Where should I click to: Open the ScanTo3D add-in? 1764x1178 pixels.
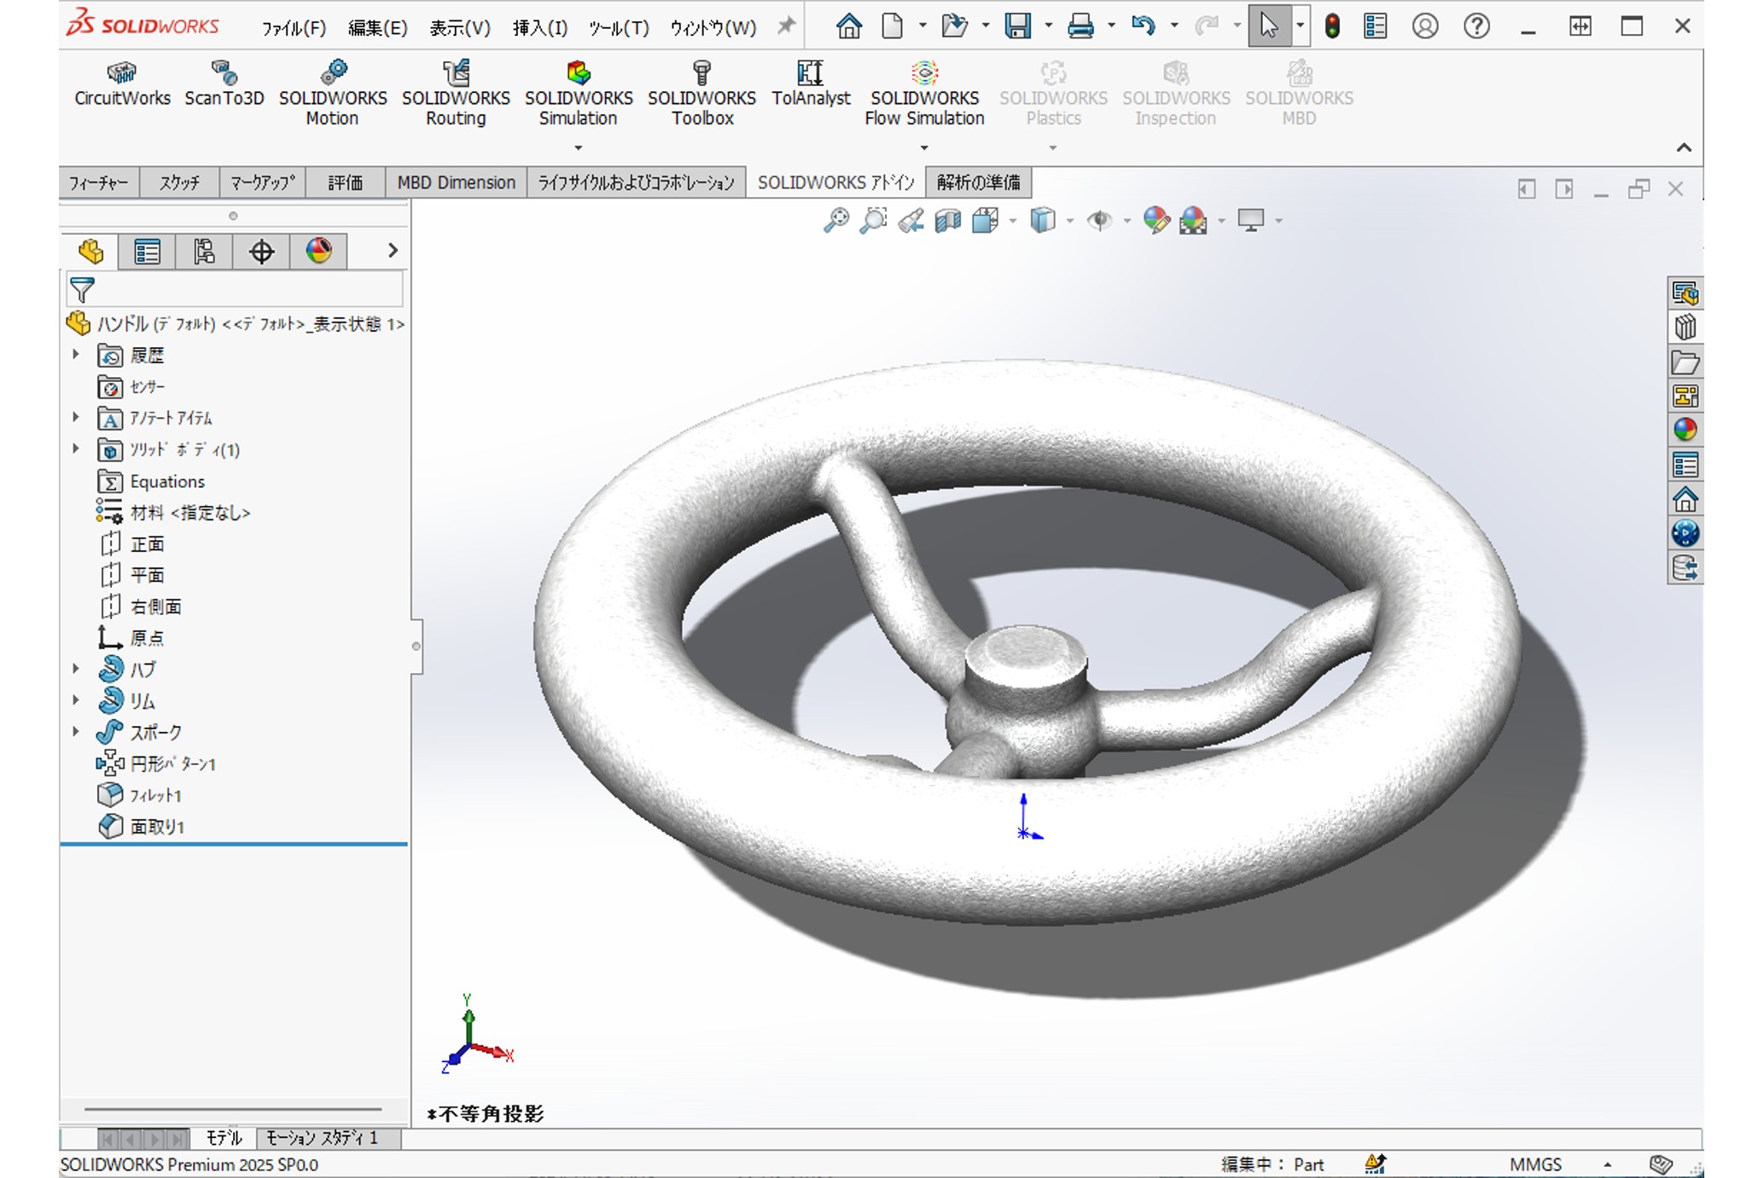coord(224,84)
